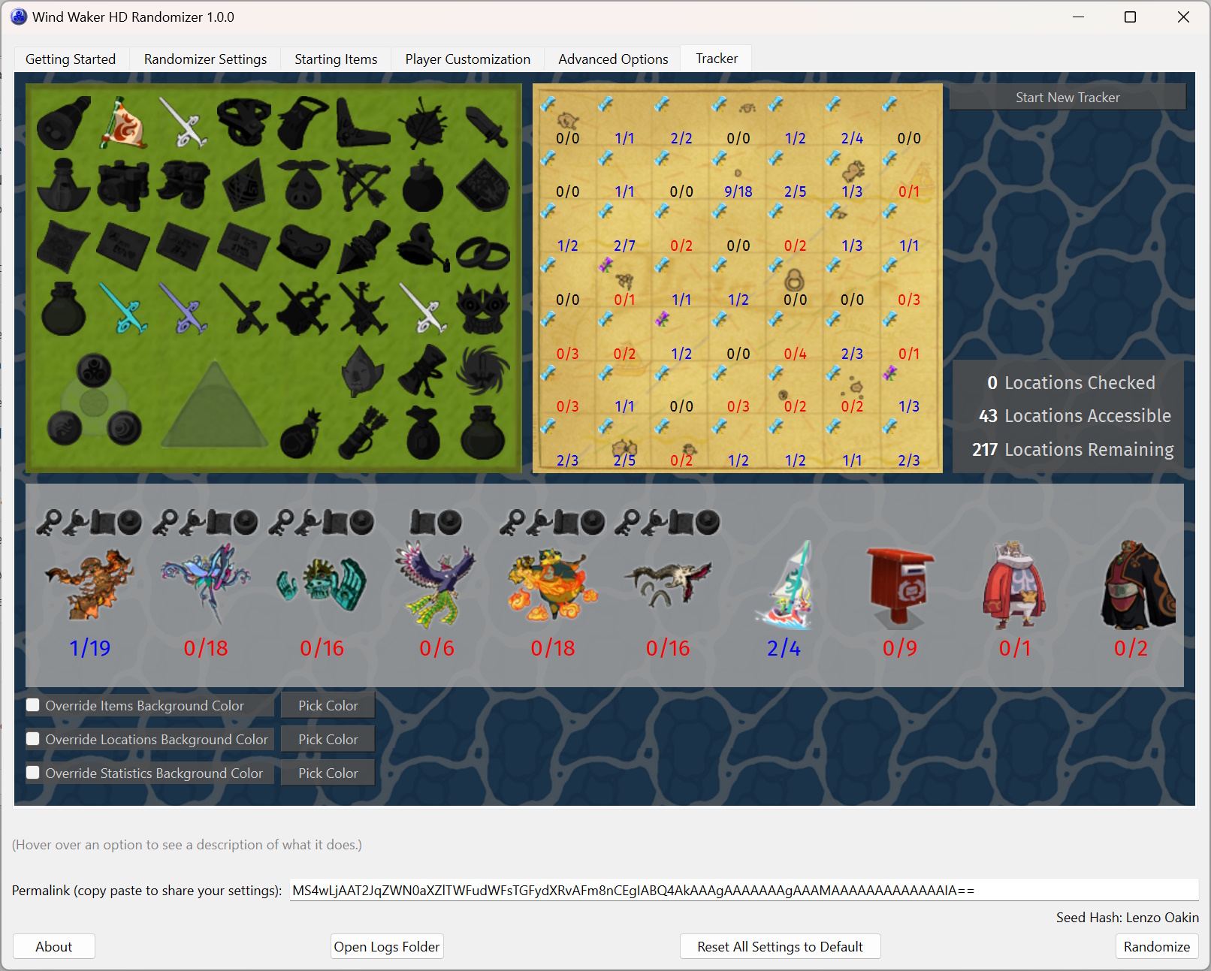Click Reset All Settings to Default

click(x=780, y=946)
